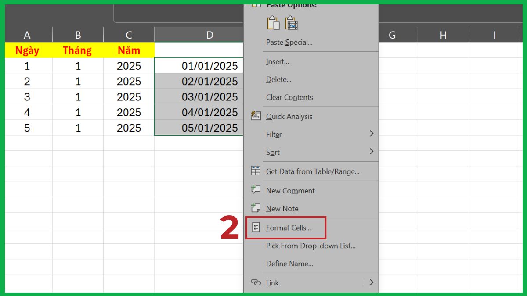Click the second Paste option icon
This screenshot has width=527, height=296.
[x=291, y=23]
